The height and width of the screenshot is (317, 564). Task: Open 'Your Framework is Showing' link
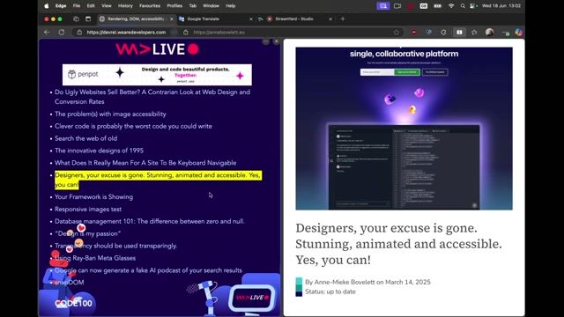click(94, 197)
